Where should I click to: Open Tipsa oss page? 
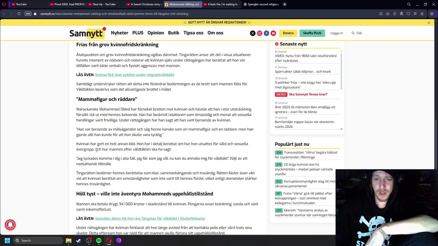[x=193, y=33]
